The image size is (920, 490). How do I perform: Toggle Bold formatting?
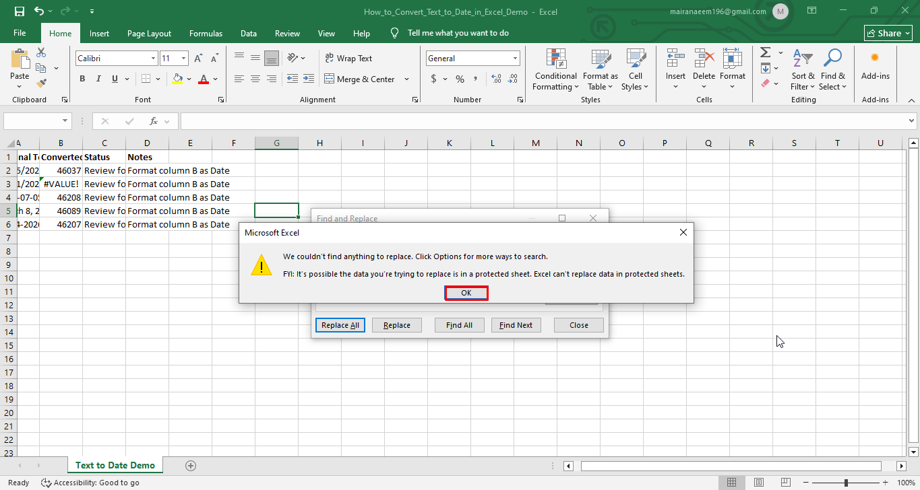pos(82,79)
